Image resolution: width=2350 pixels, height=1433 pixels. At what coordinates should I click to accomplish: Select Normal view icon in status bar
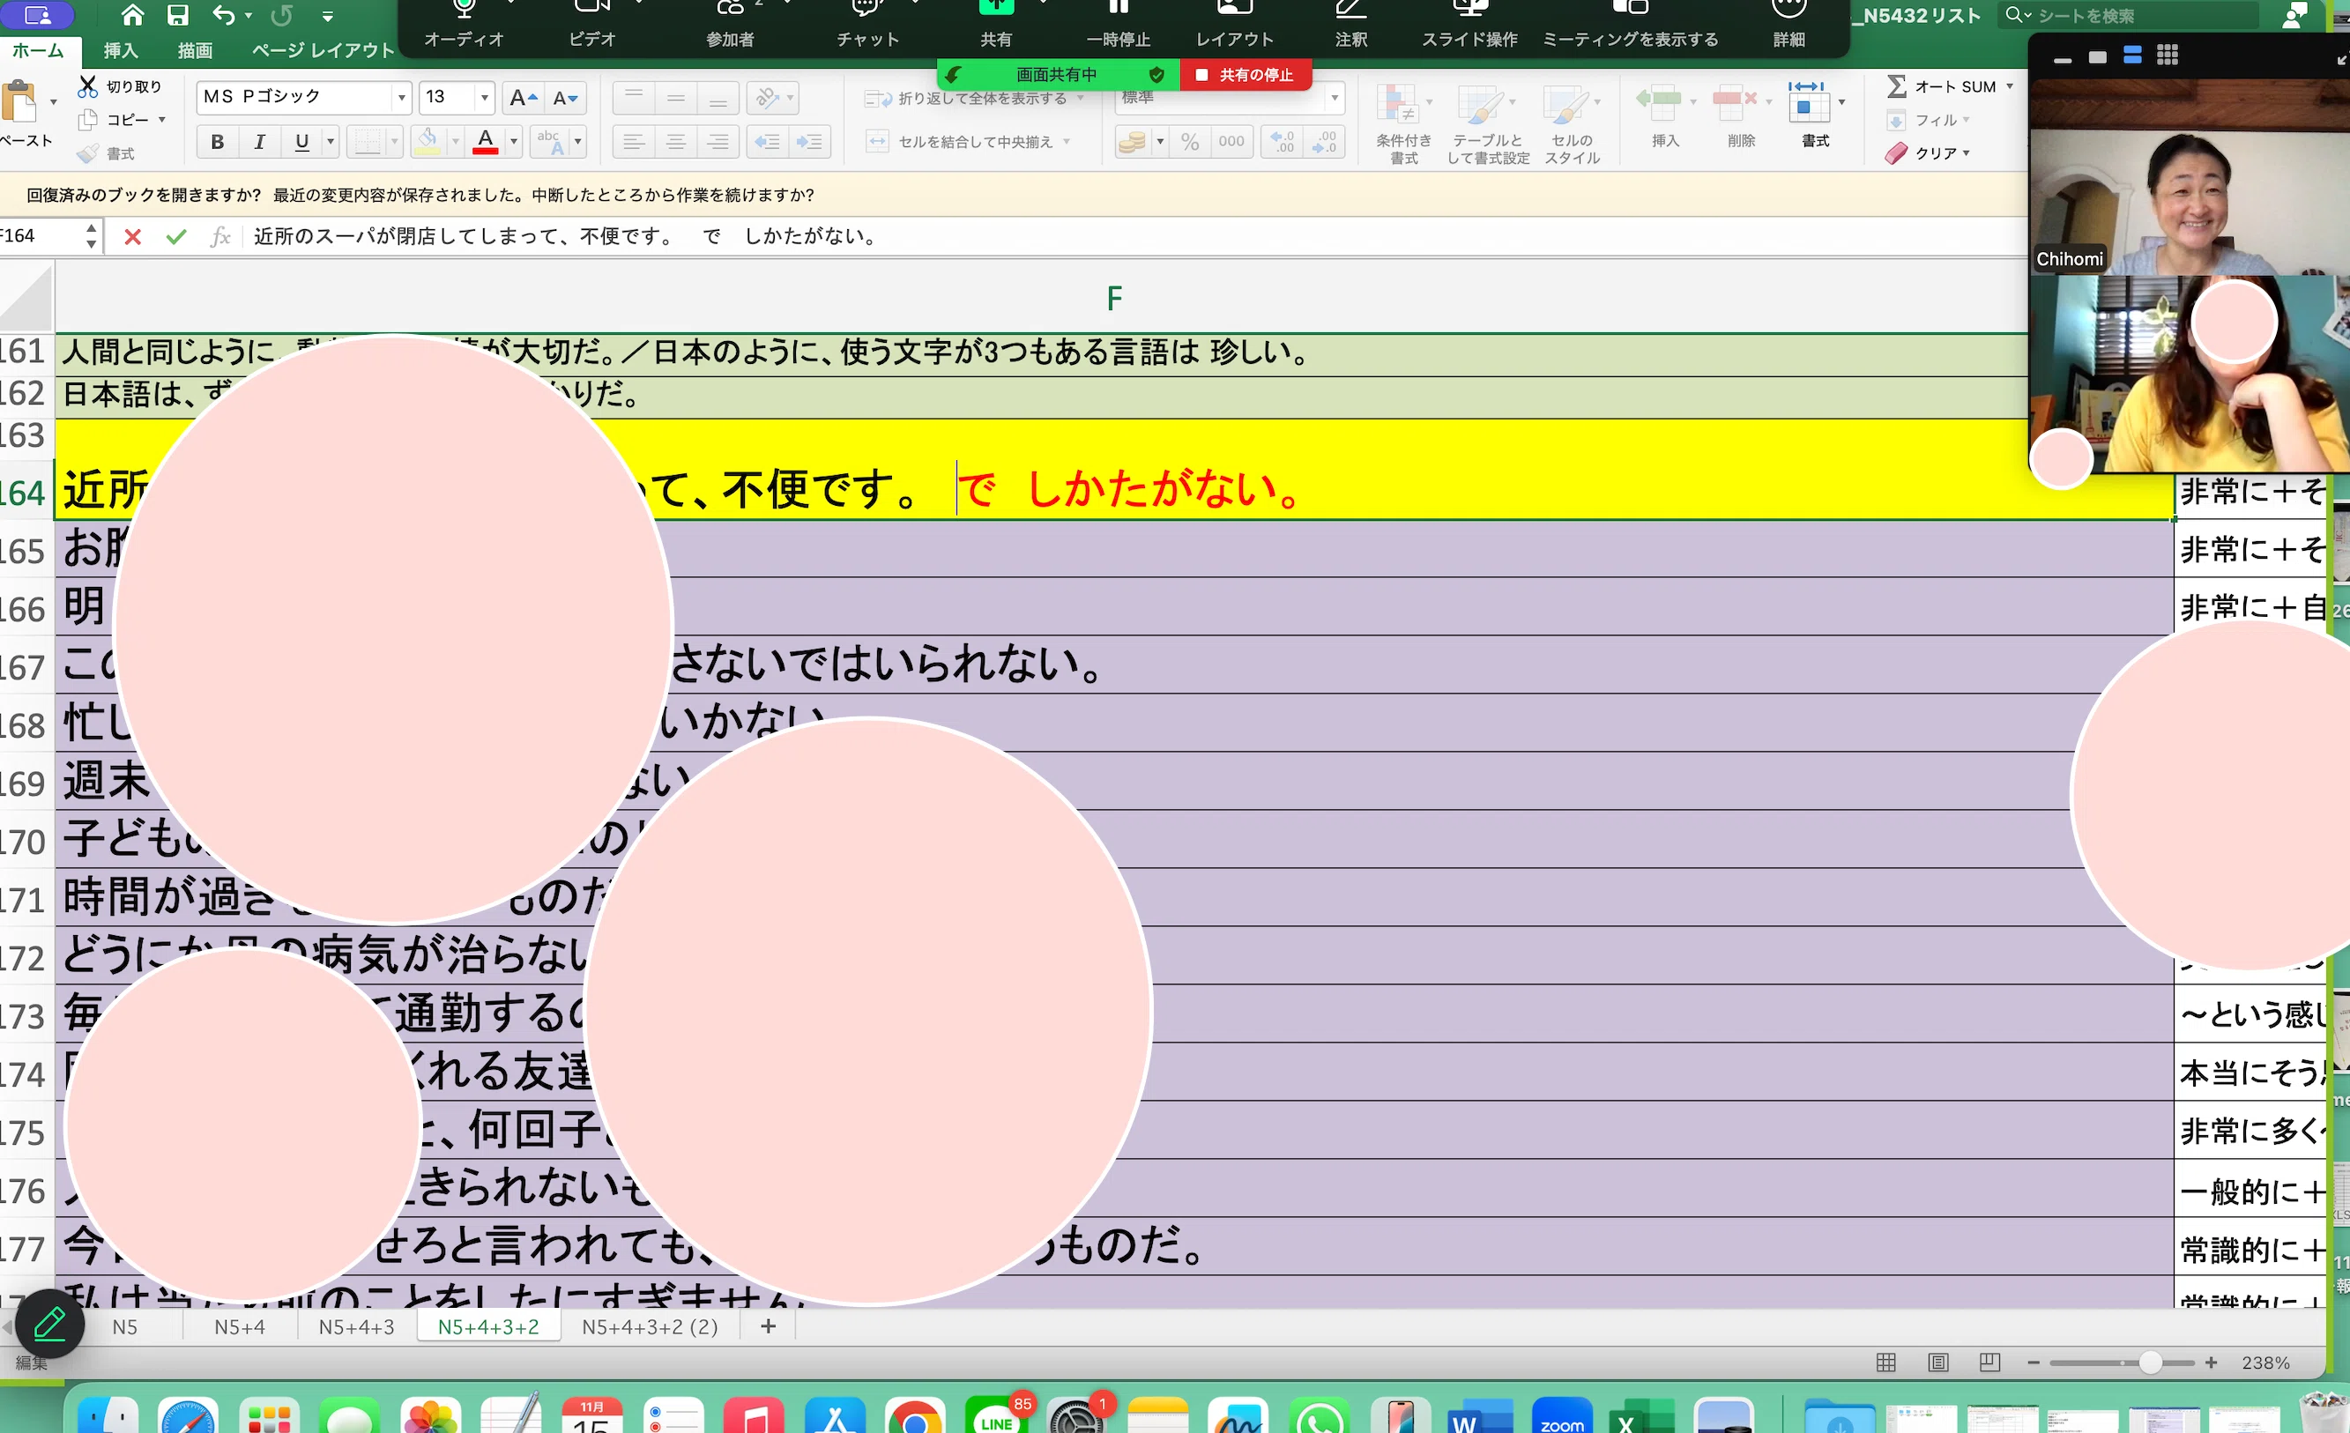click(x=1885, y=1362)
